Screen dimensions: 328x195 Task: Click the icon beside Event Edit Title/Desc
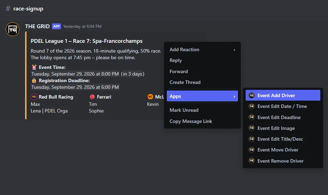(x=252, y=139)
